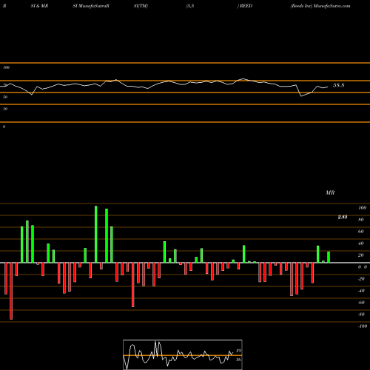Click the RSI panel axis label 30
The image size is (370, 370).
click(5, 109)
